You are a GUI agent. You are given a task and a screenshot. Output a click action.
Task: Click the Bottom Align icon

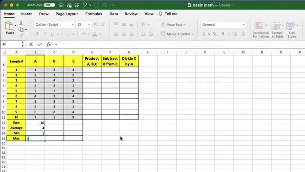coord(132,25)
